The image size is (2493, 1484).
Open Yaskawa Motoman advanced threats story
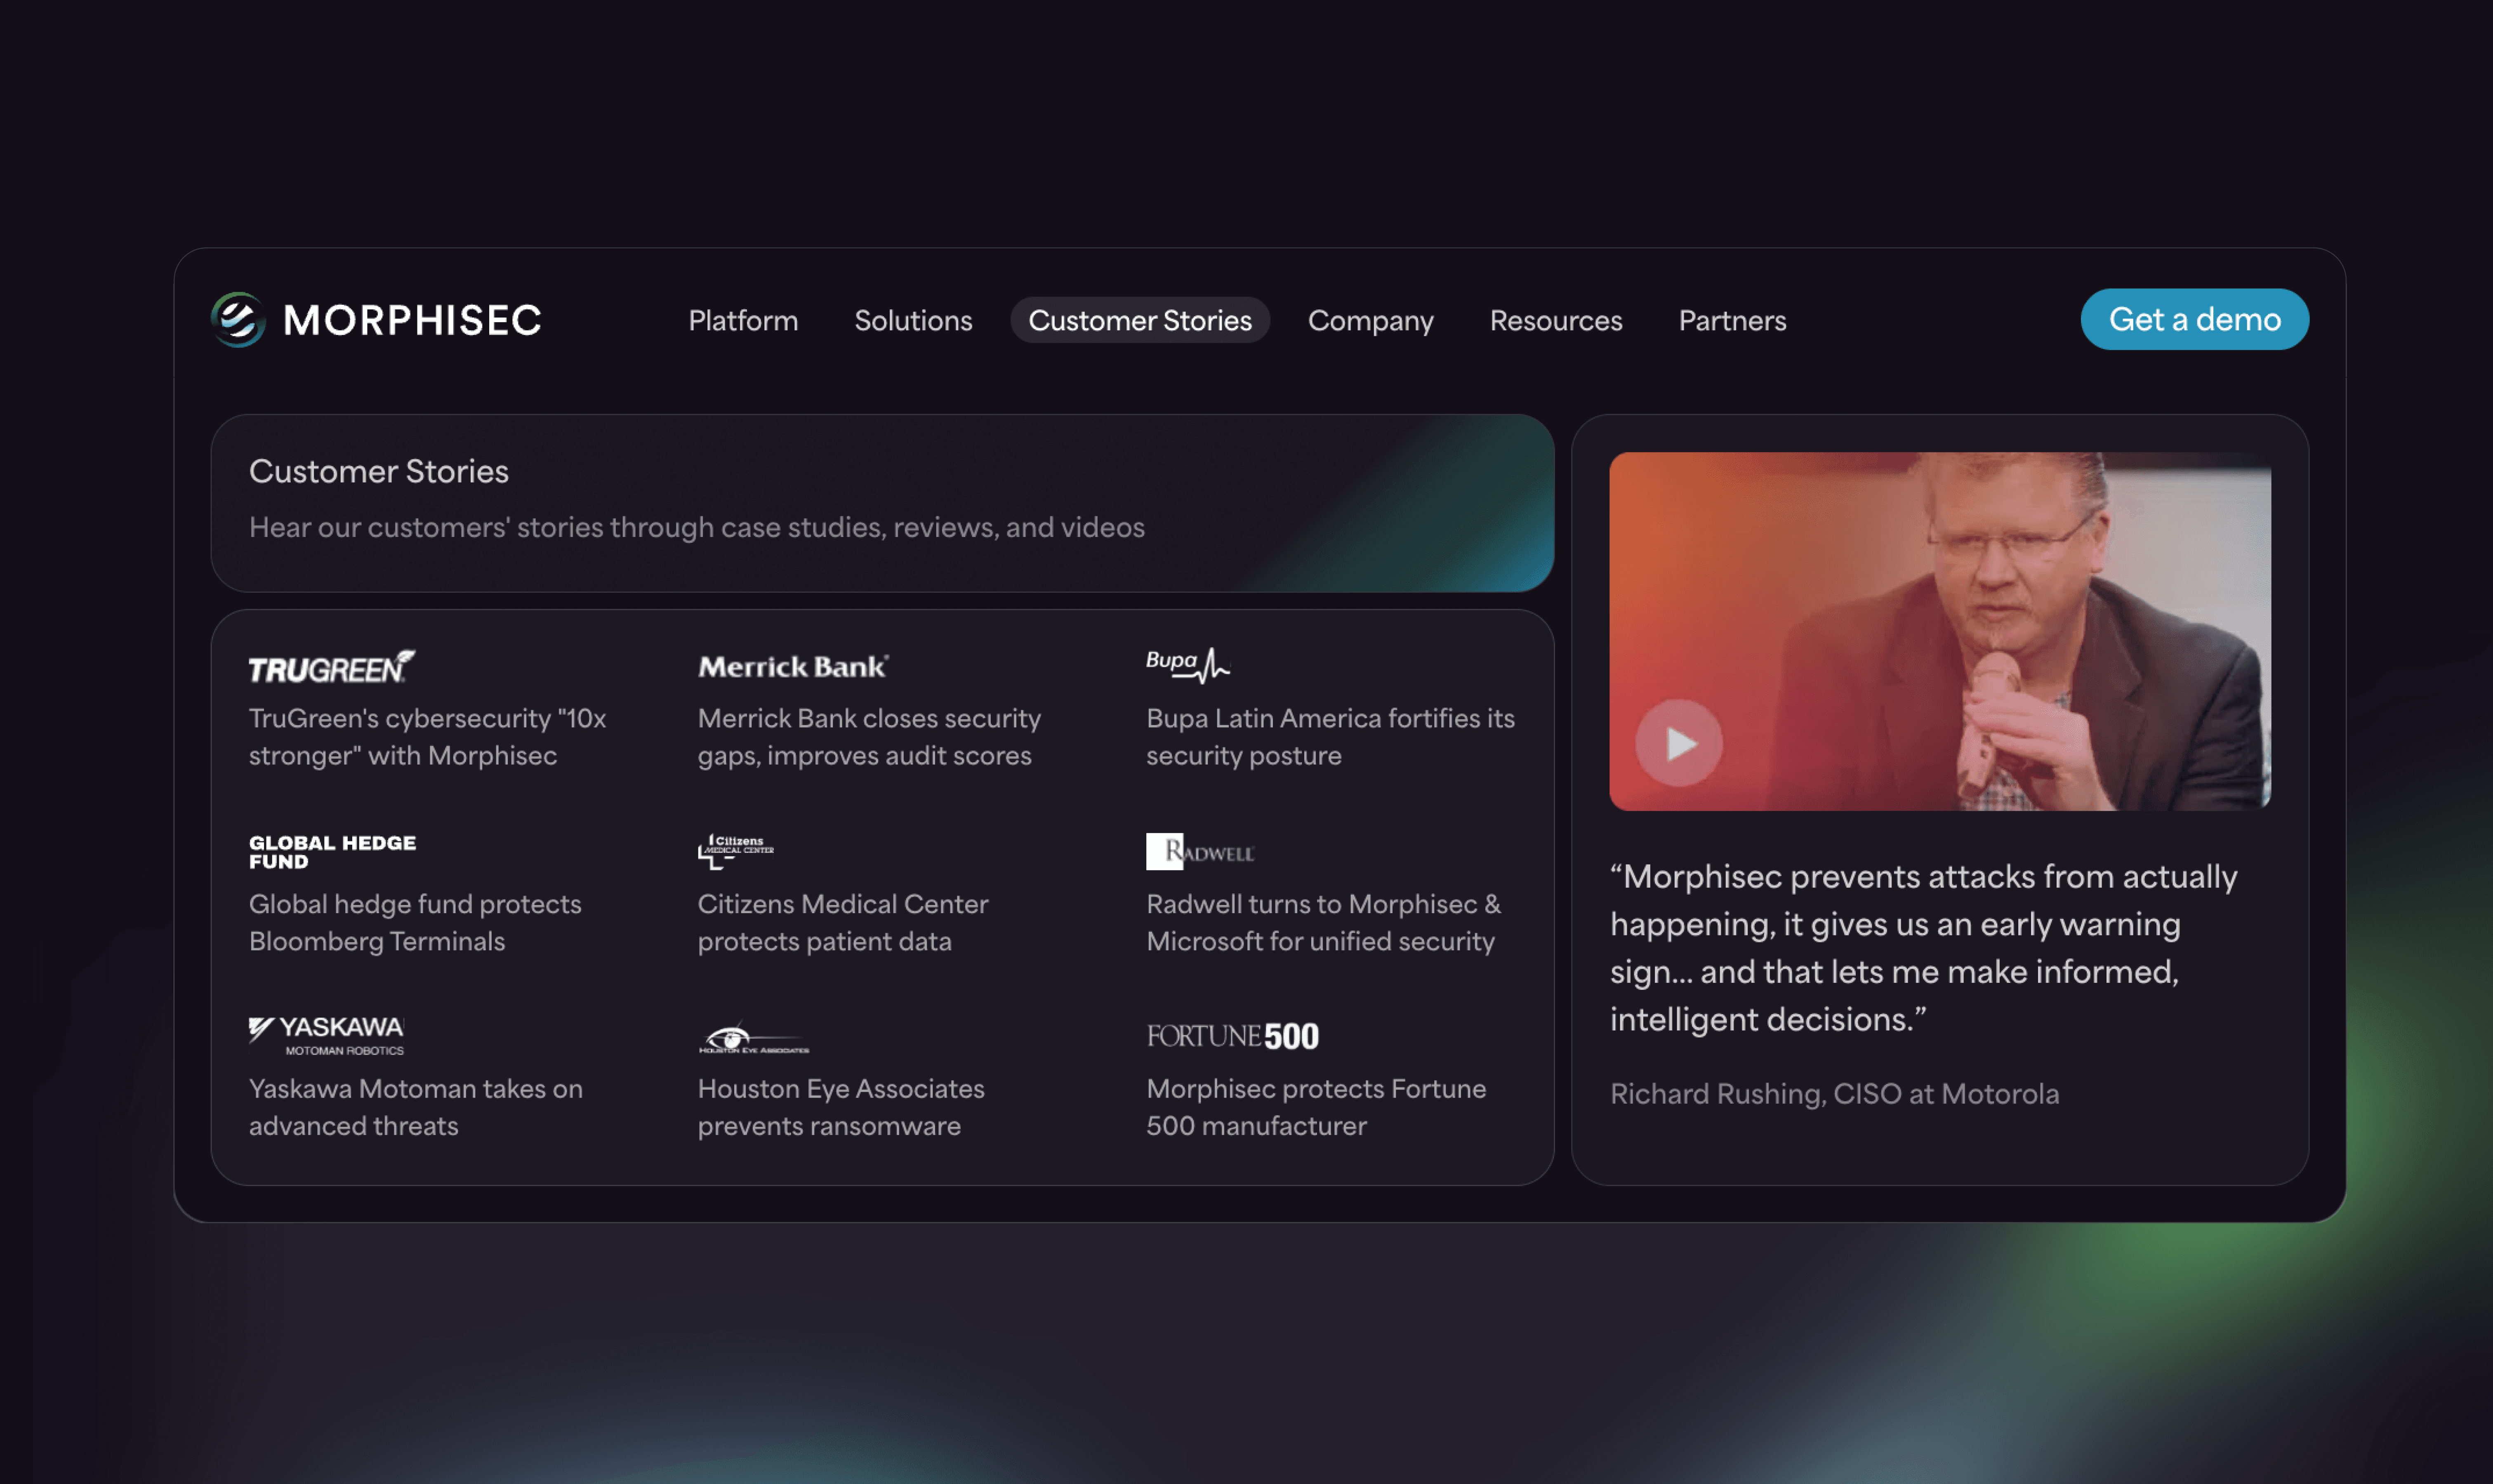[x=416, y=1107]
